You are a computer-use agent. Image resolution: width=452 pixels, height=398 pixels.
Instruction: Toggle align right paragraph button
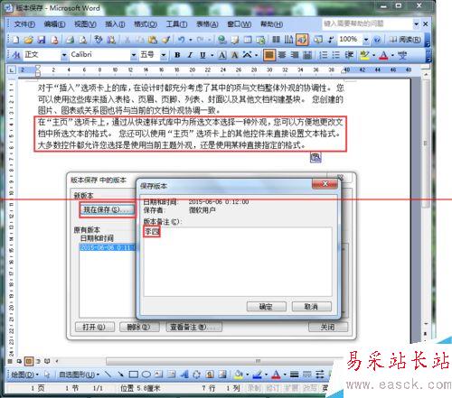click(295, 55)
